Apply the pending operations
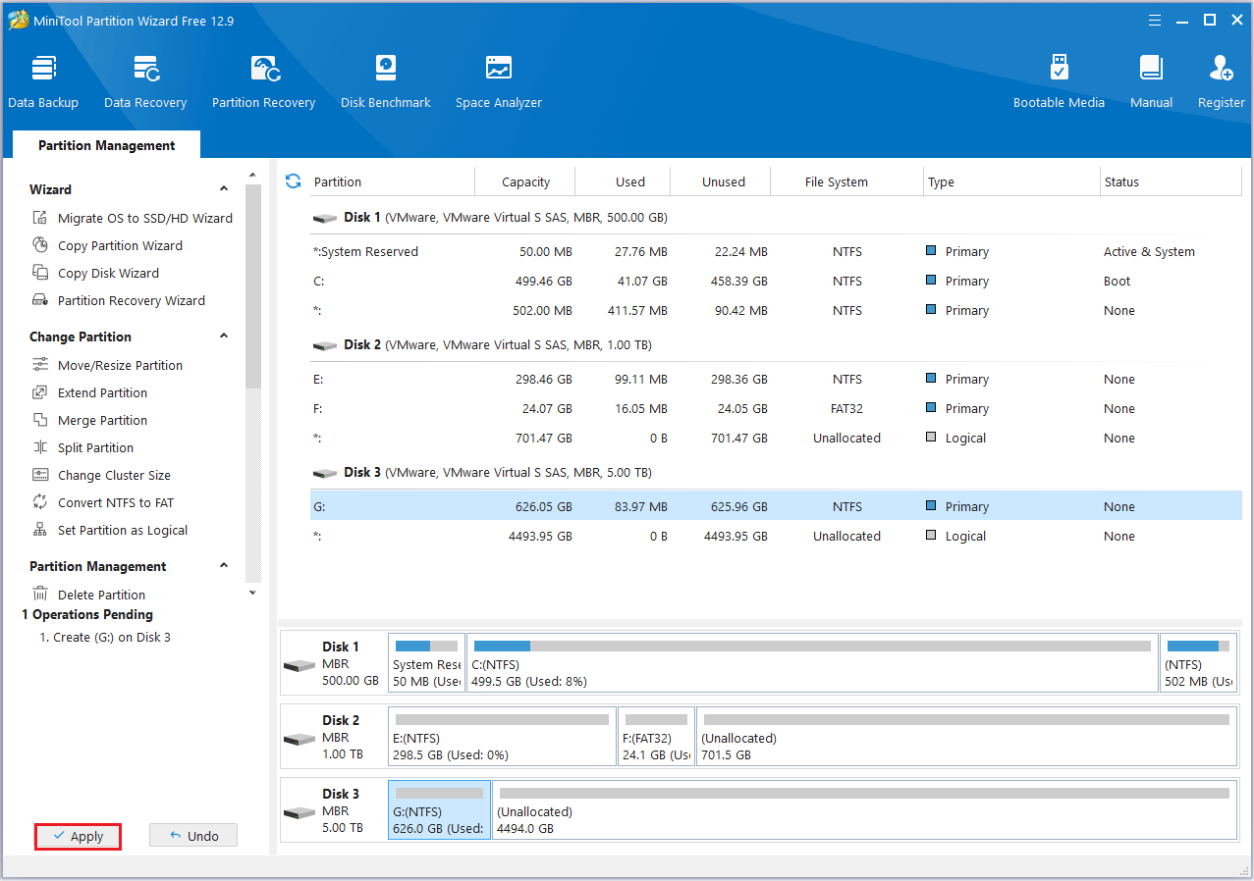Screen dimensions: 1254x881 tap(78, 836)
